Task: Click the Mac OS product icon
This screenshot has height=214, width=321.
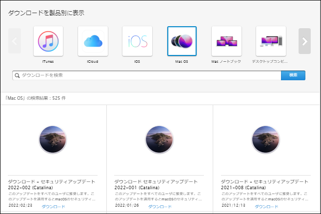Action: click(181, 41)
